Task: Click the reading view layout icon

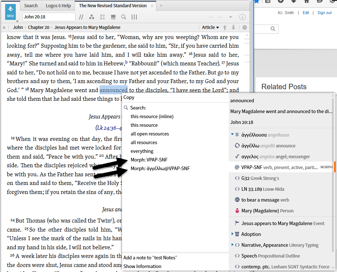Action: 113,17
